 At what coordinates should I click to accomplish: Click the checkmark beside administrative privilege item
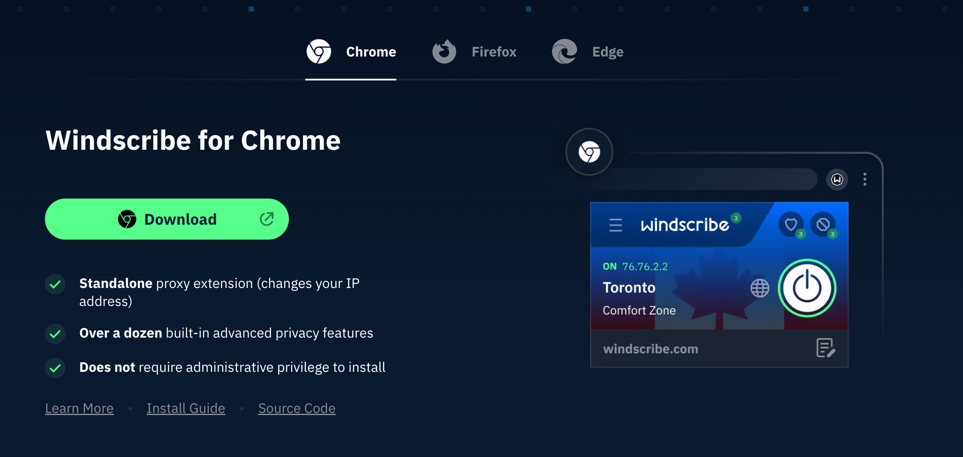[x=55, y=368]
